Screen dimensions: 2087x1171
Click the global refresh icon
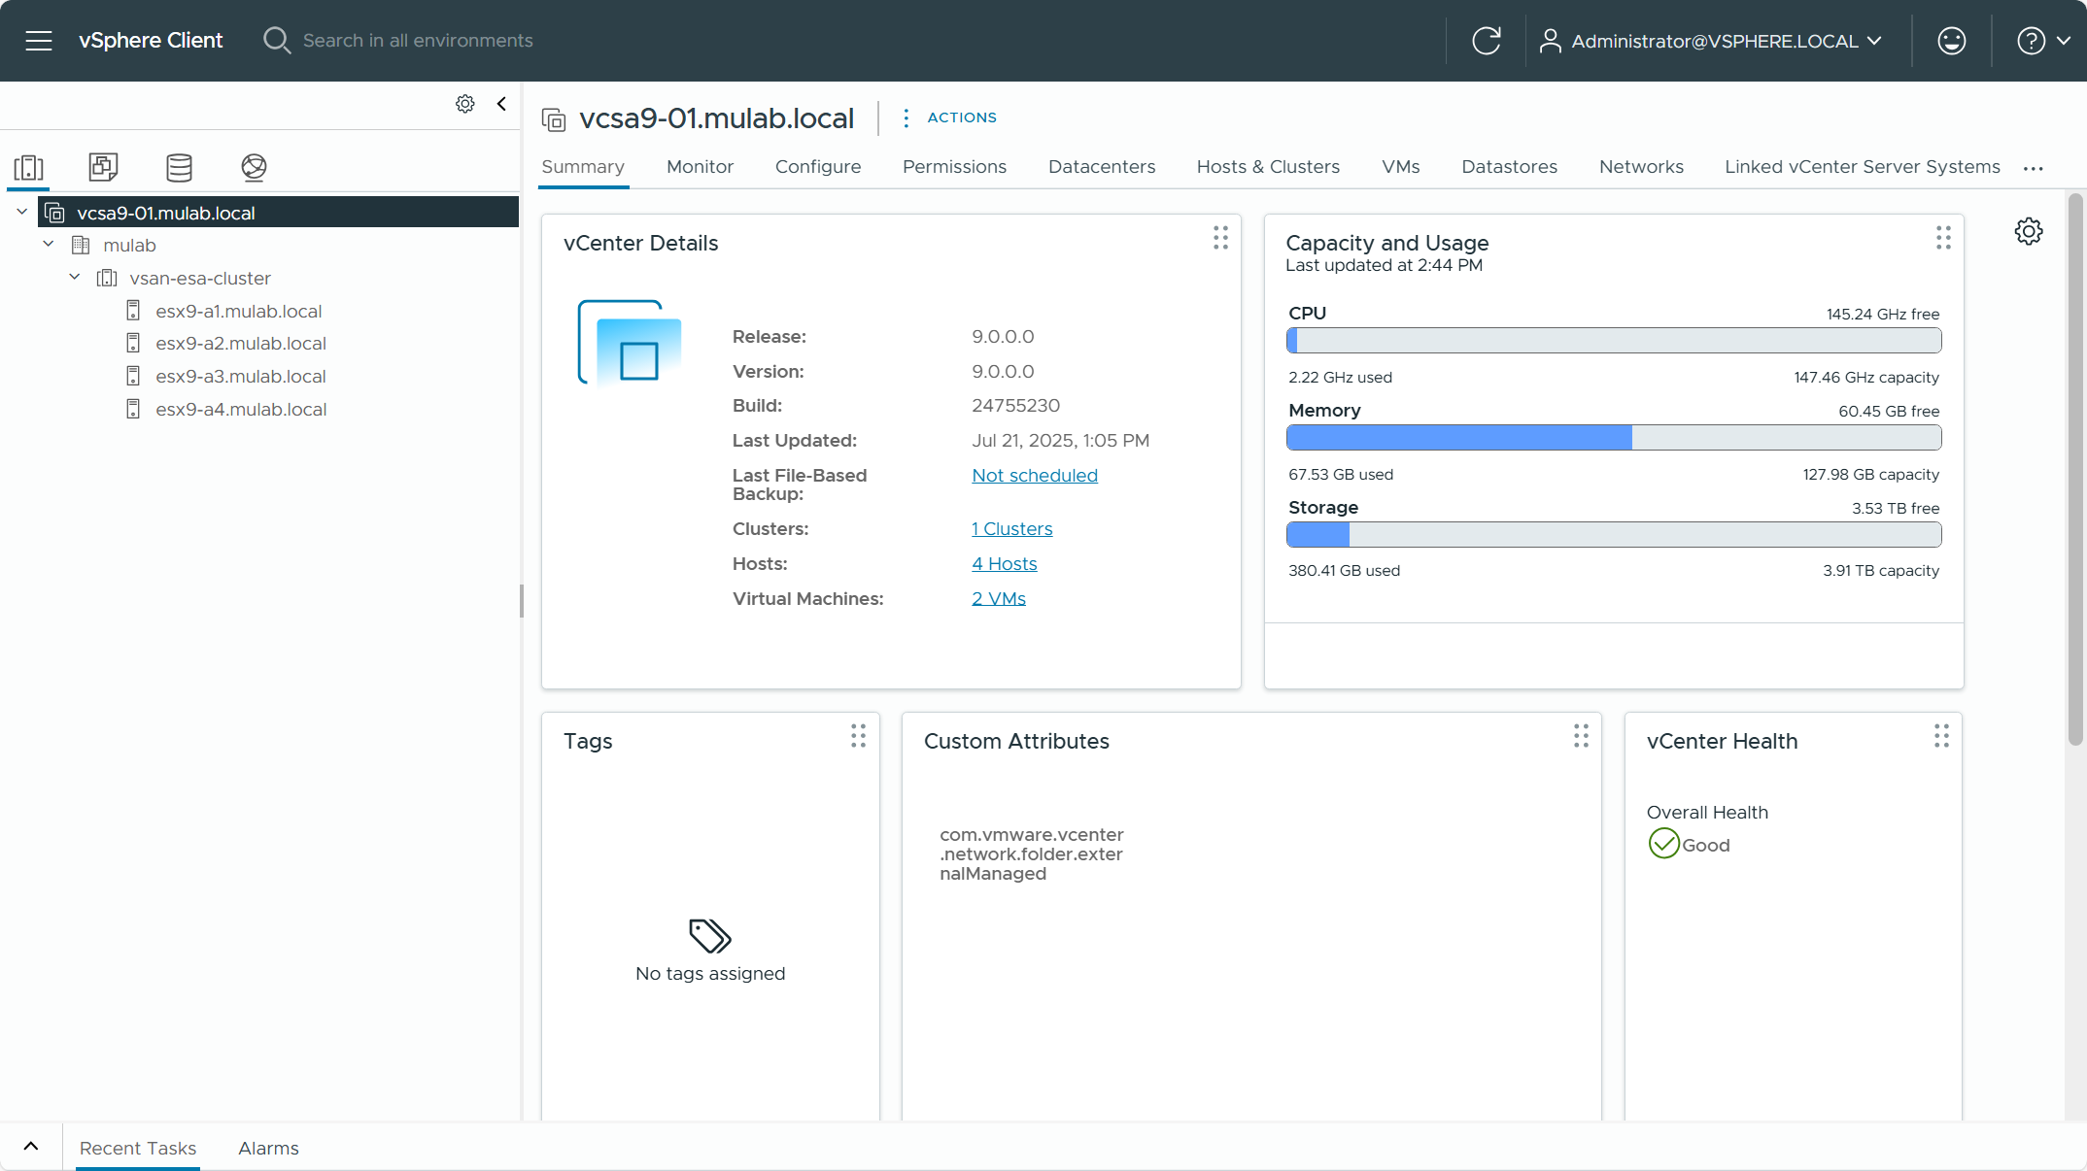[x=1486, y=41]
